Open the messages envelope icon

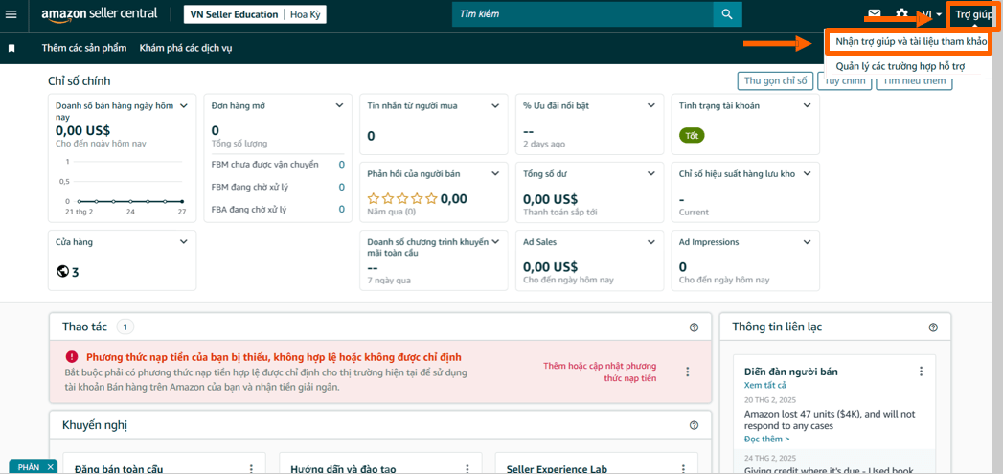875,14
